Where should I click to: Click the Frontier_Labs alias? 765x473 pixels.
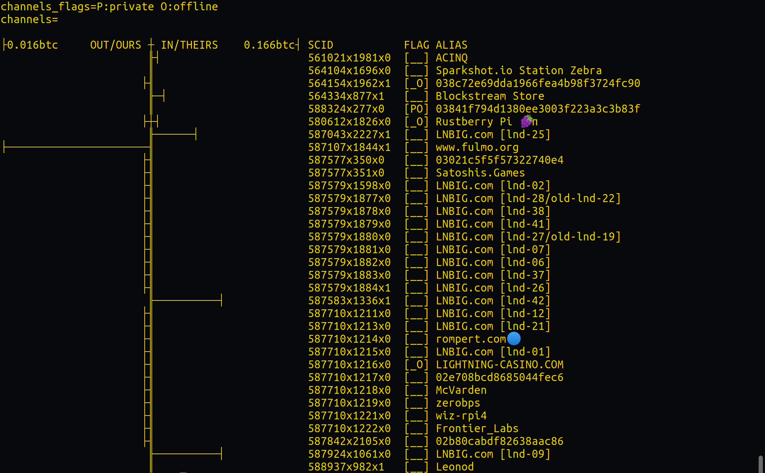(477, 428)
